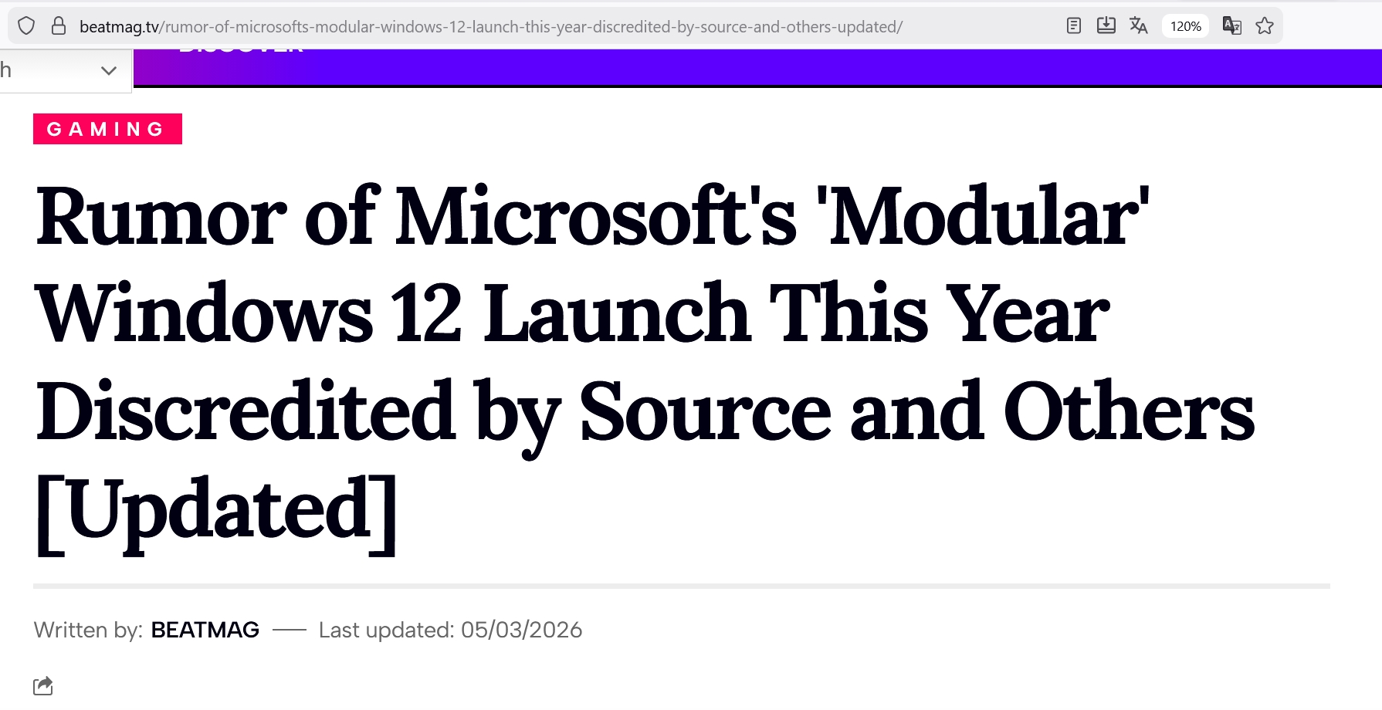Click the "Written by:" label

tap(88, 630)
